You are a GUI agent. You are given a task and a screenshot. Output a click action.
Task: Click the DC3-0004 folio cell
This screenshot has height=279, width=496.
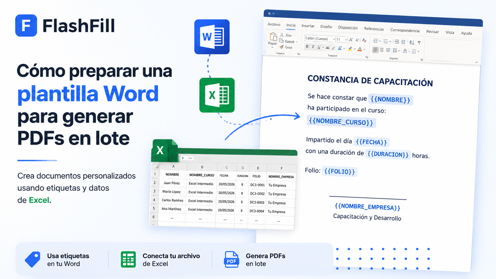pos(257,211)
